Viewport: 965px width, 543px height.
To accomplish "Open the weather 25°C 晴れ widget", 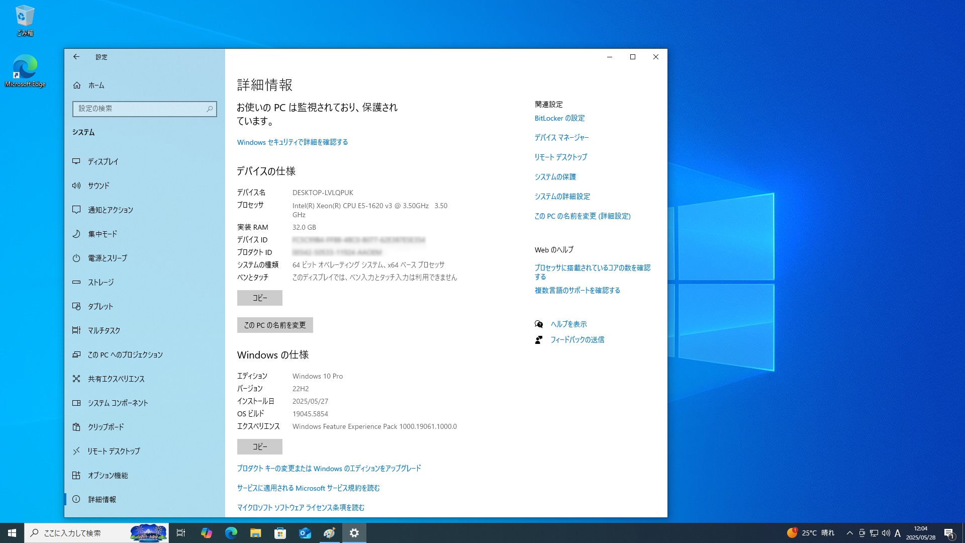I will [x=810, y=533].
